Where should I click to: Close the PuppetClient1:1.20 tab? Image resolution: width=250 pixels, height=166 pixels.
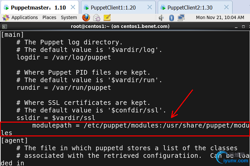[x=150, y=7]
